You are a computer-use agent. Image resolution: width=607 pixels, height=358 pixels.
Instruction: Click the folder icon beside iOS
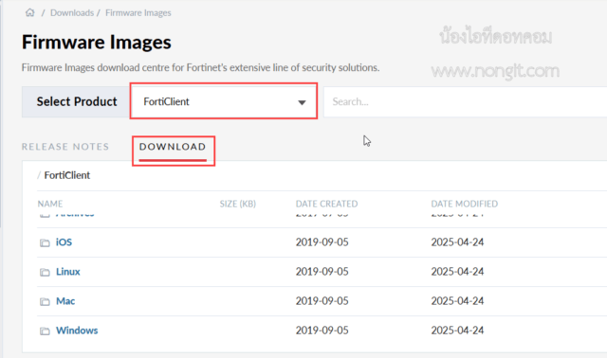coord(45,242)
